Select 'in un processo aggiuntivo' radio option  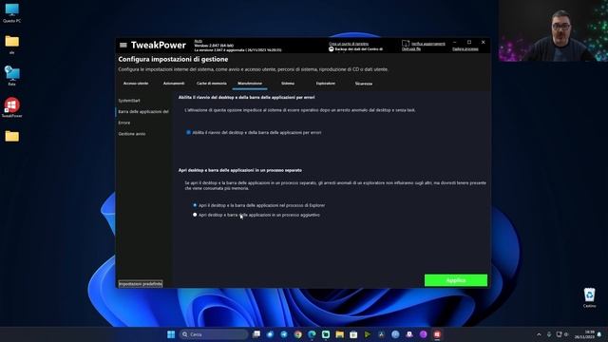[195, 215]
